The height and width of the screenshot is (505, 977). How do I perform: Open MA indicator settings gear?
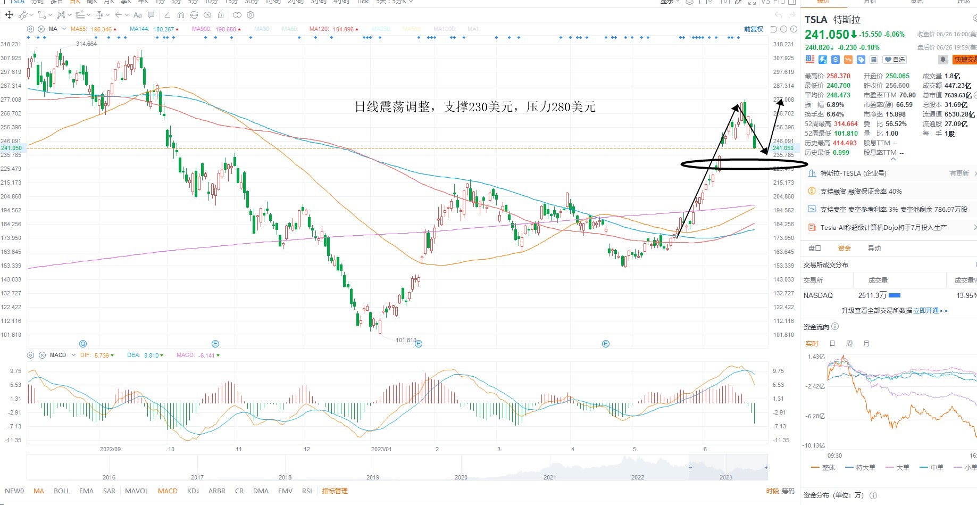(x=30, y=29)
